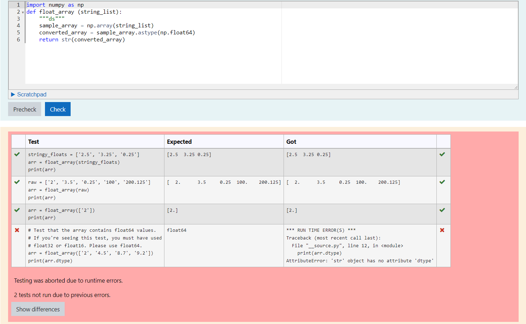Click the red cross in the rightmost column of the failed row
This screenshot has width=526, height=324.
(x=443, y=230)
